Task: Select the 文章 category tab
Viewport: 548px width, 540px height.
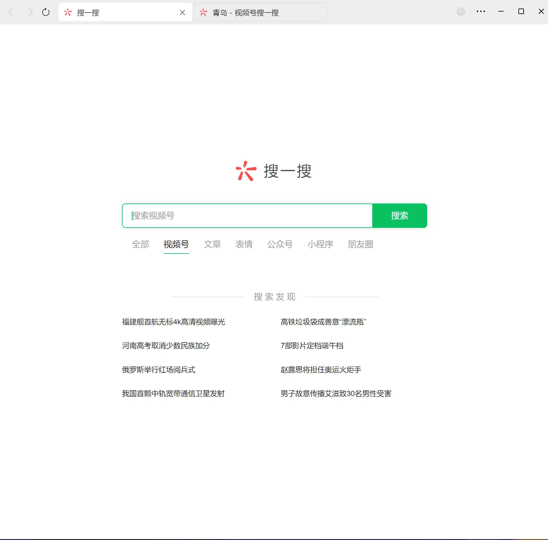Action: [212, 244]
